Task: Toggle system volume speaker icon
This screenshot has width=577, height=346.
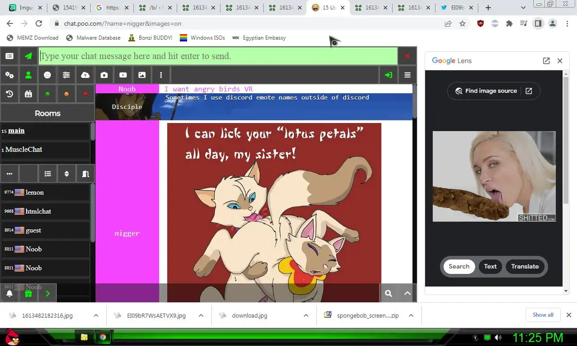Action: pos(498,337)
